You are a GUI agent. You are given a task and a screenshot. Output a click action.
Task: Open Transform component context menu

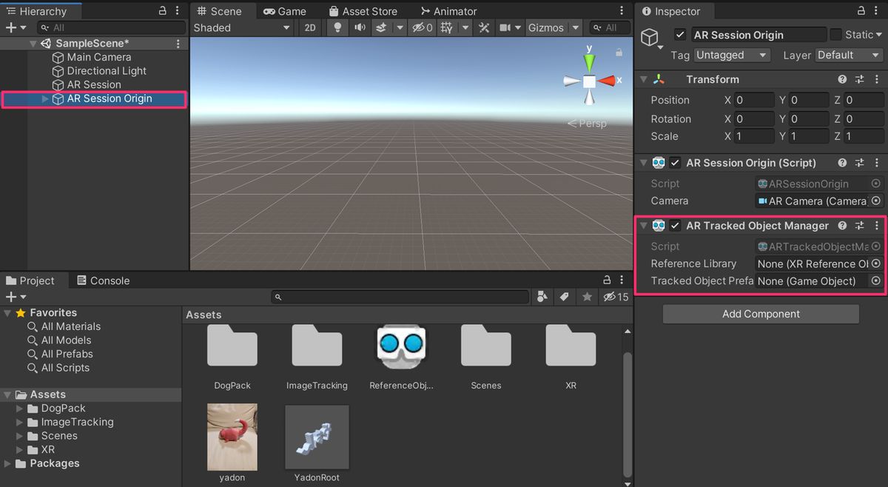[877, 79]
